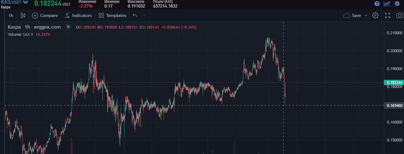Viewport: 404px width, 154px height.
Task: Open the blue settings gear at top
Action: (397, 4)
